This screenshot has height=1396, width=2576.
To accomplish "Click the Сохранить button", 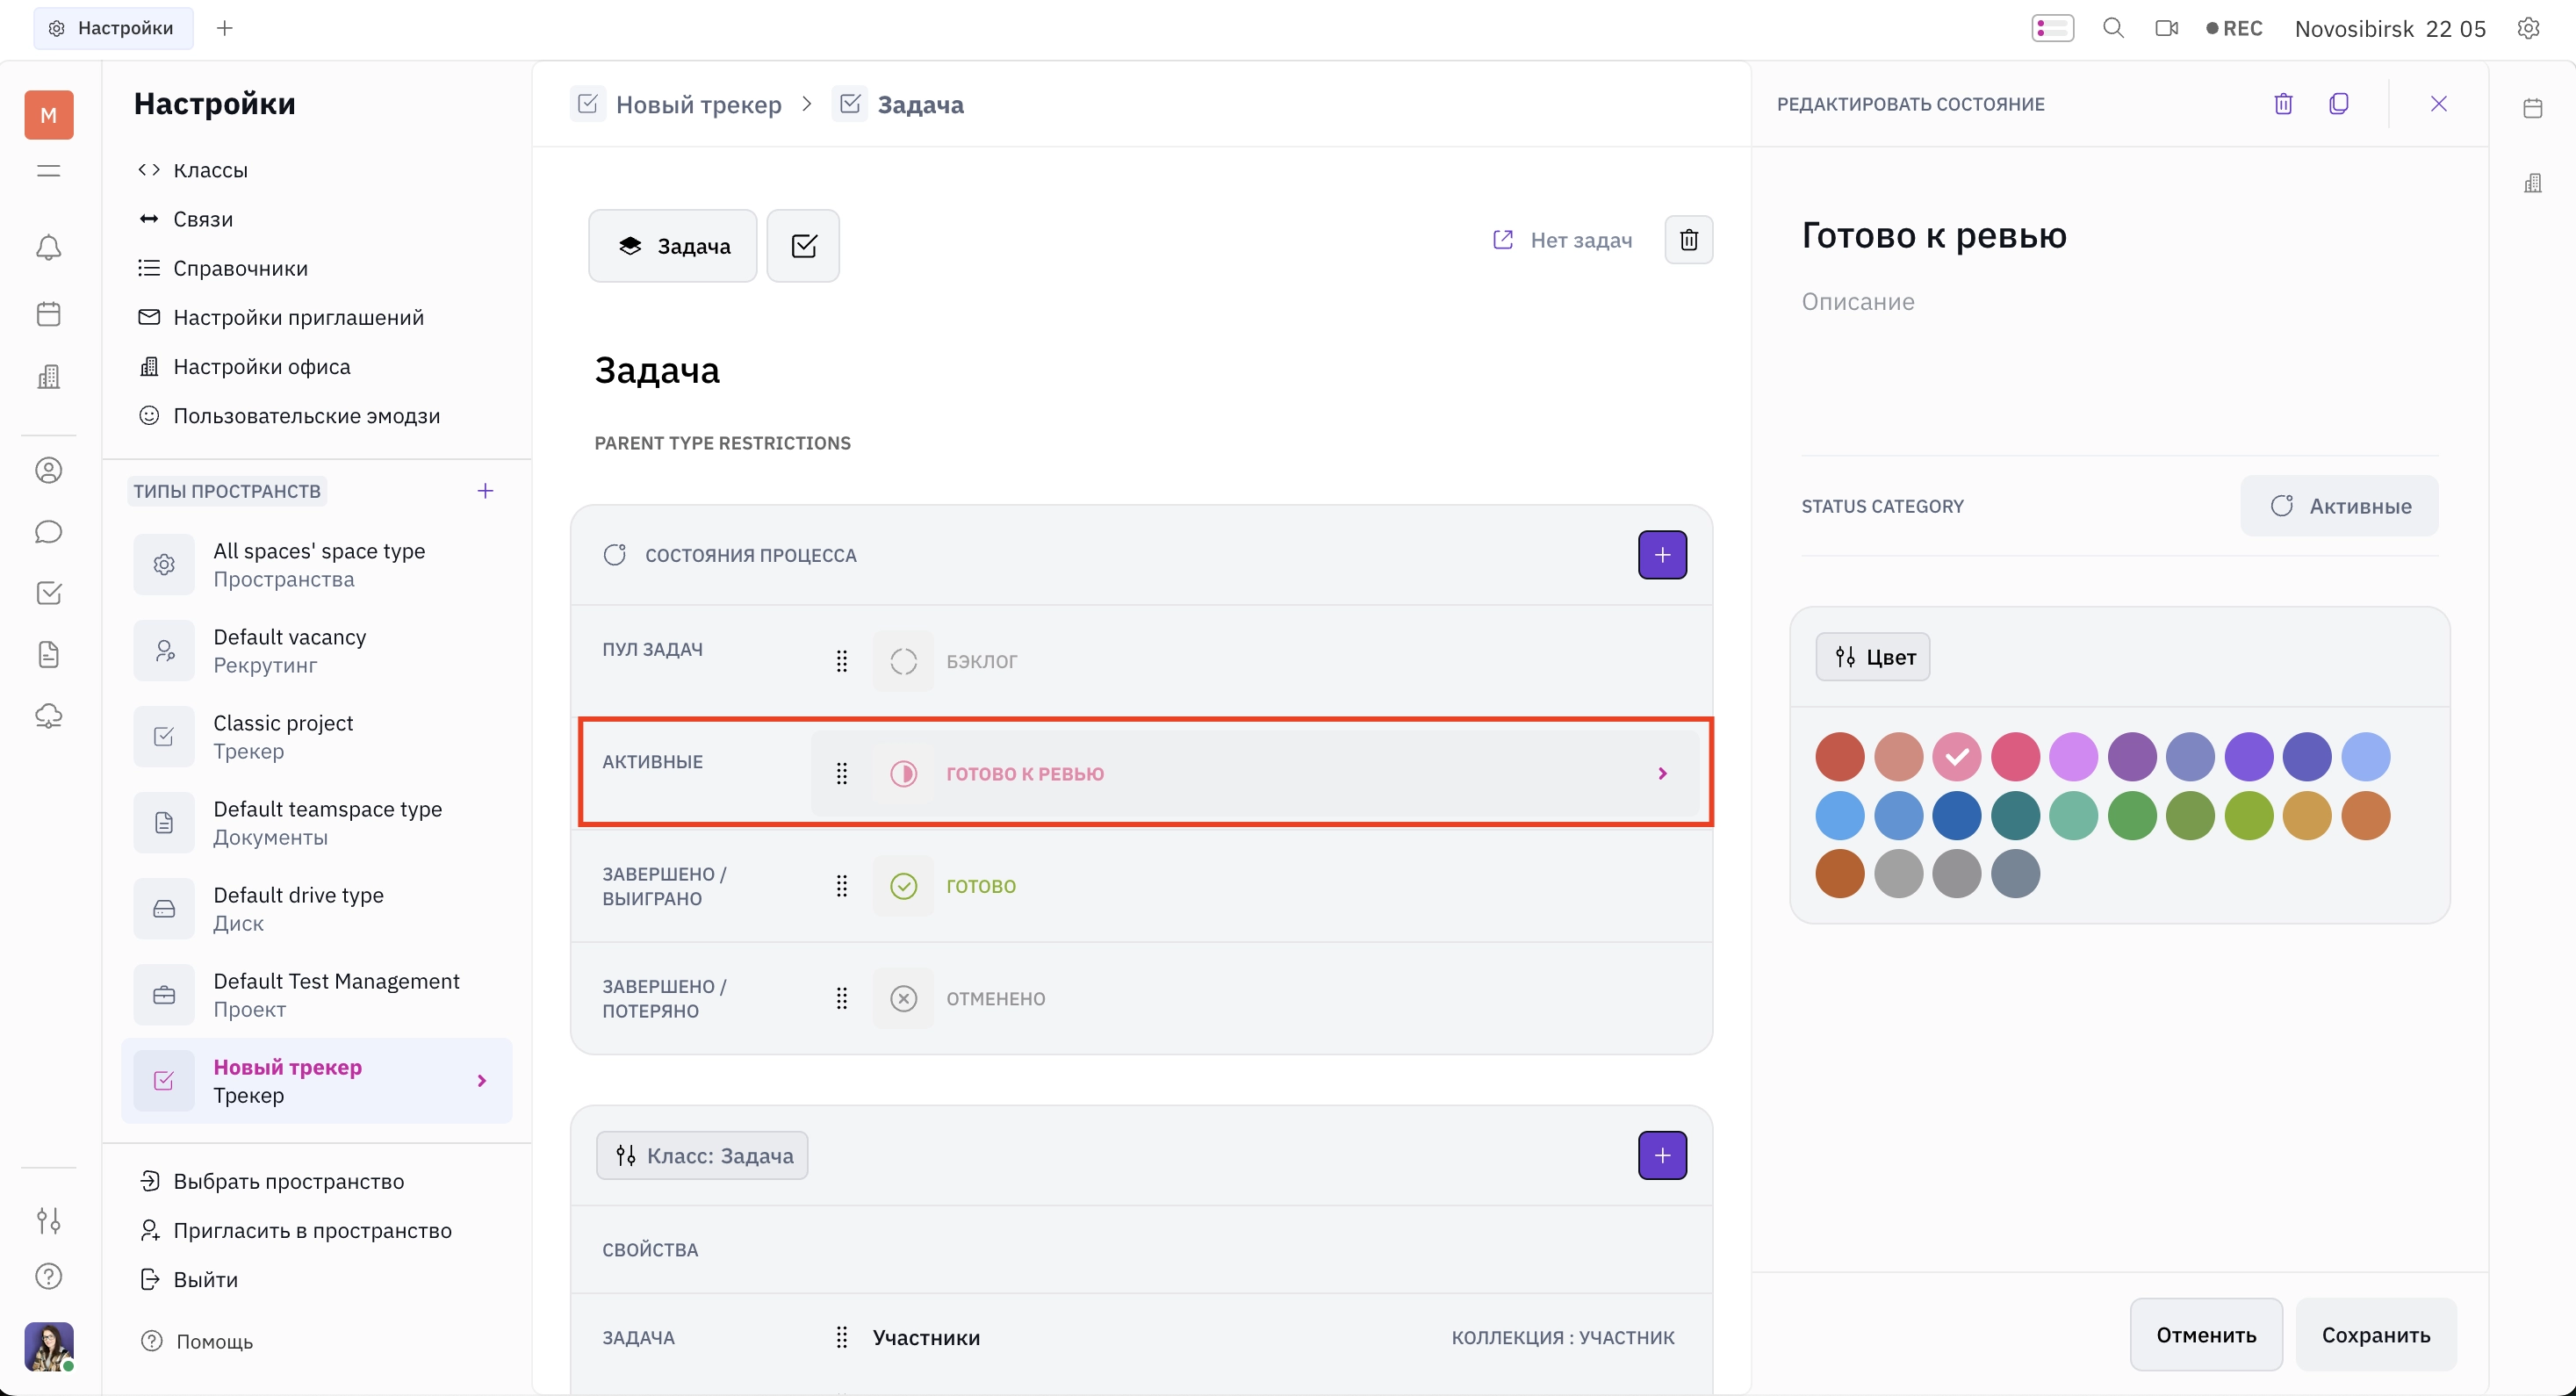I will (2376, 1335).
